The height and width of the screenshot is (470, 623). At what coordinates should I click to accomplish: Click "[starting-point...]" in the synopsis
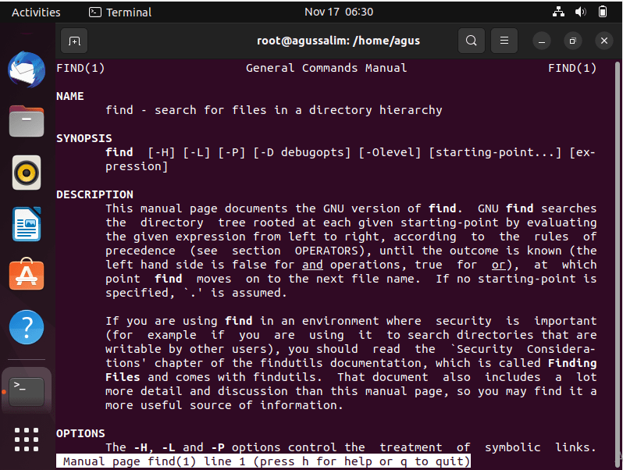point(495,152)
